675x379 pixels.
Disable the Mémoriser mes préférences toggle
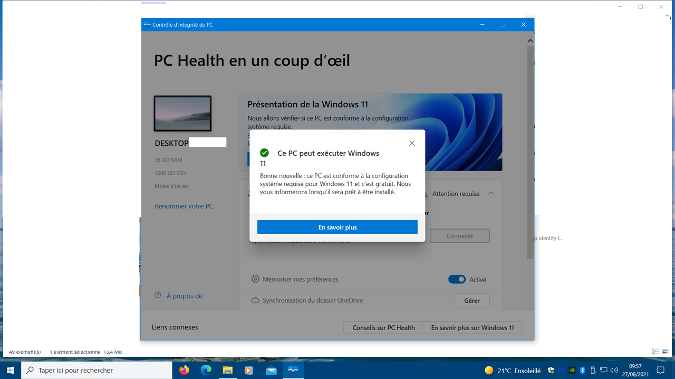(x=457, y=279)
